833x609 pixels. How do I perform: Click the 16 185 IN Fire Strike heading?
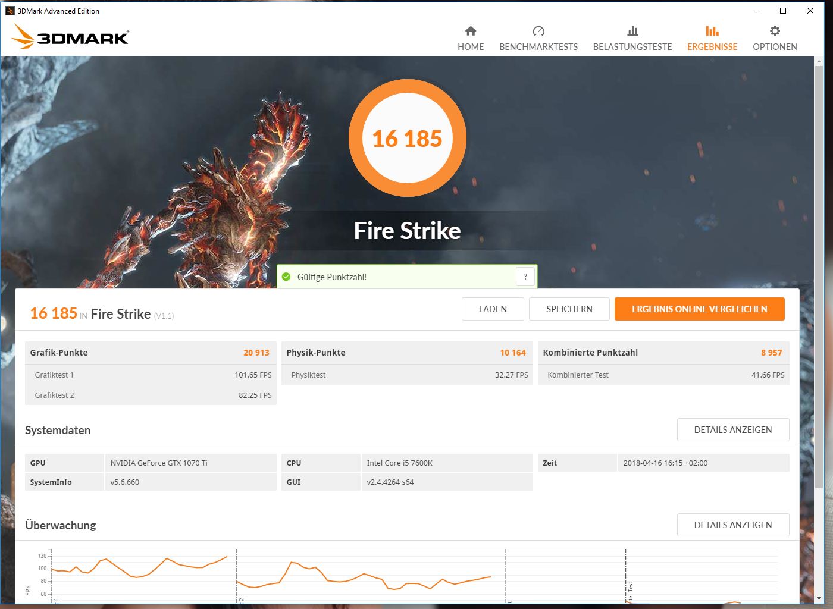click(x=102, y=313)
